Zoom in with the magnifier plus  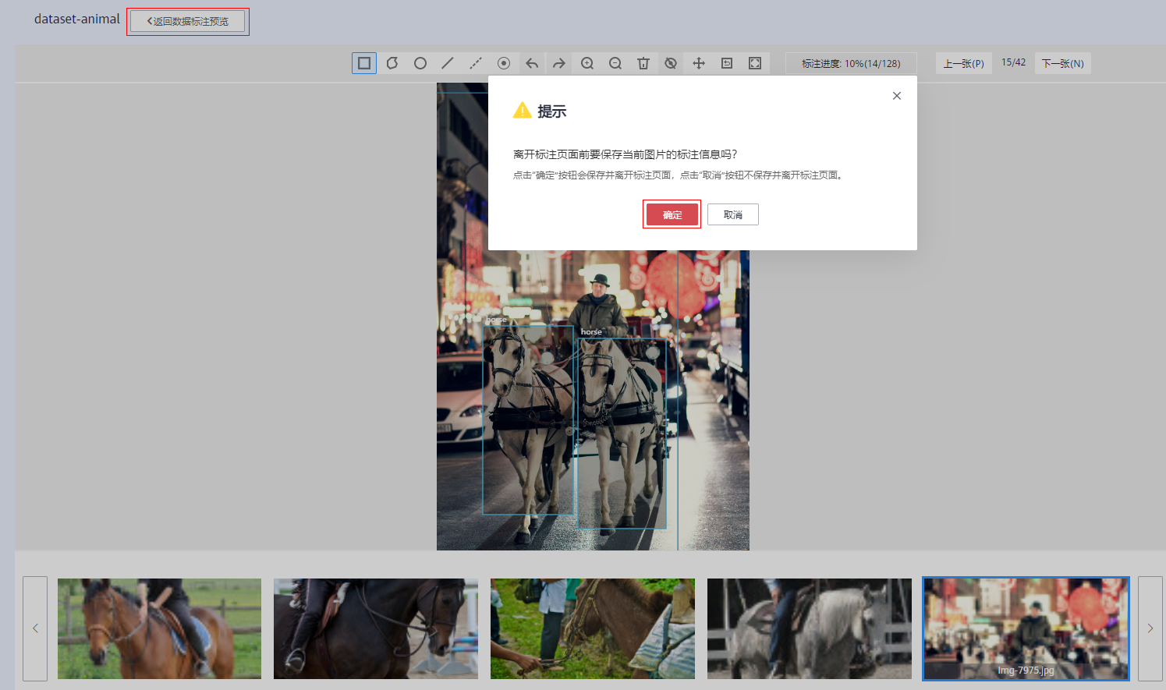(x=587, y=63)
